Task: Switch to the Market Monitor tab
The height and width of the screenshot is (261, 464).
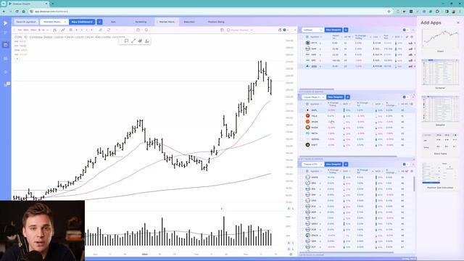Action: (x=167, y=22)
